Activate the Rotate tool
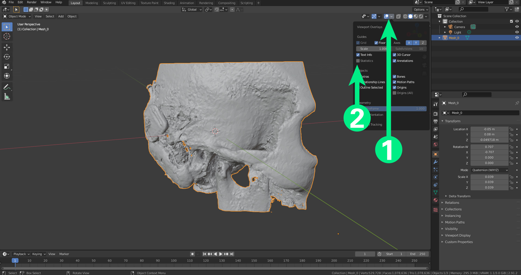Viewport: 521px width, 275px height. click(7, 57)
